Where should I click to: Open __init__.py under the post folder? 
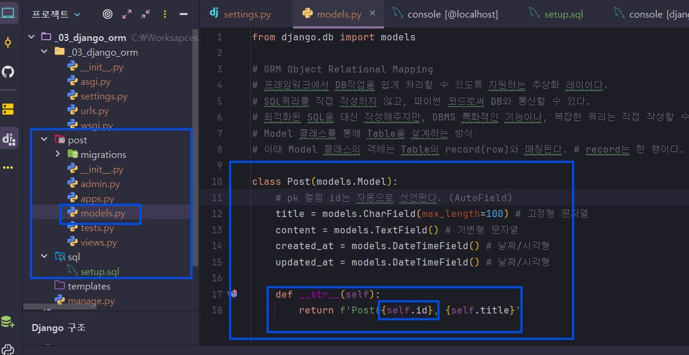(x=95, y=169)
